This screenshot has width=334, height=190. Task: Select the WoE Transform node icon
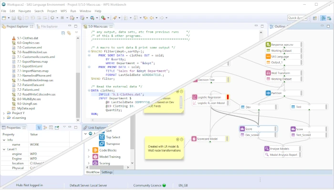point(268,73)
